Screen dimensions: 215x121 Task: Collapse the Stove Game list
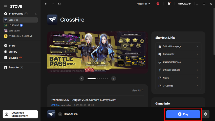pyautogui.click(x=36, y=14)
